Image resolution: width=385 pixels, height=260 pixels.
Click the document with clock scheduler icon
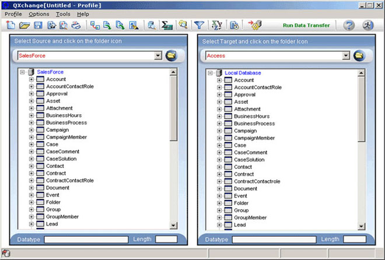point(235,25)
